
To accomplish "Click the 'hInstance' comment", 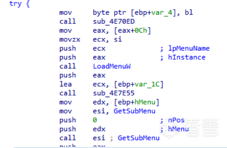I will click(x=187, y=57).
